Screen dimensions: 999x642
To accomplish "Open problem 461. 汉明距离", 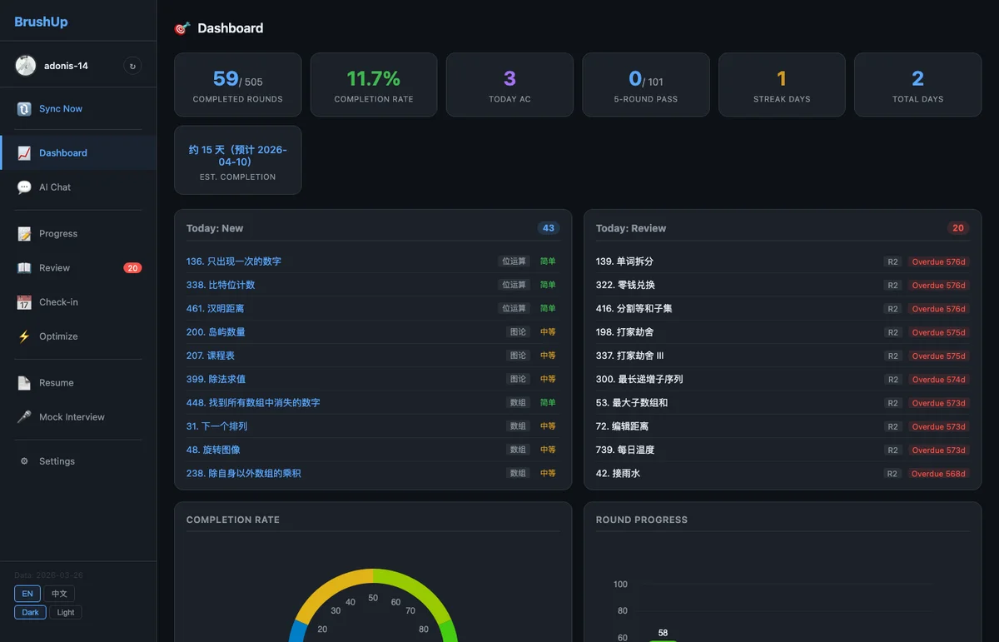I will coord(215,309).
